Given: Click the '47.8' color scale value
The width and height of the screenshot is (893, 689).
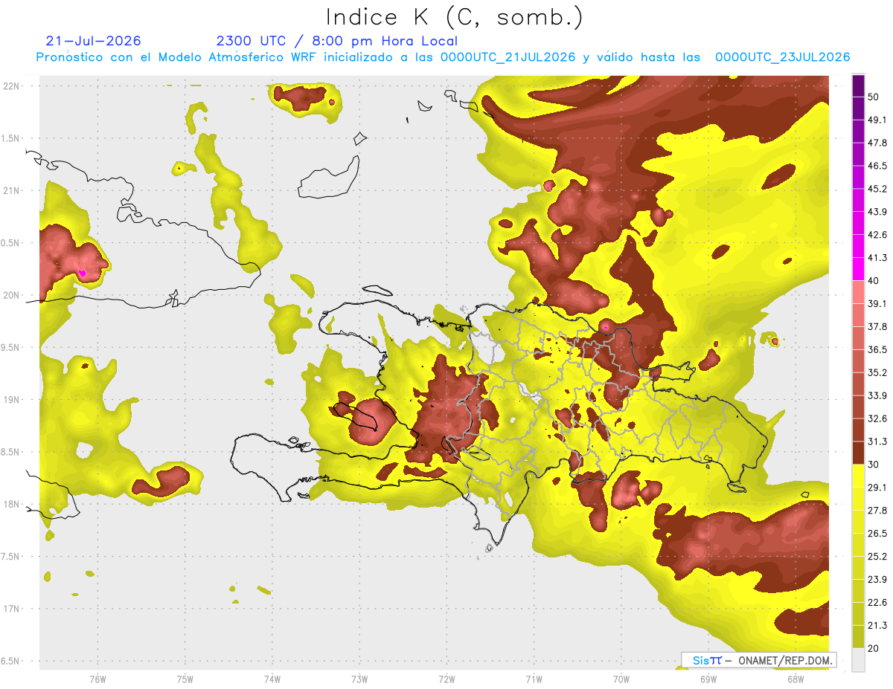Looking at the screenshot, I should point(877,143).
